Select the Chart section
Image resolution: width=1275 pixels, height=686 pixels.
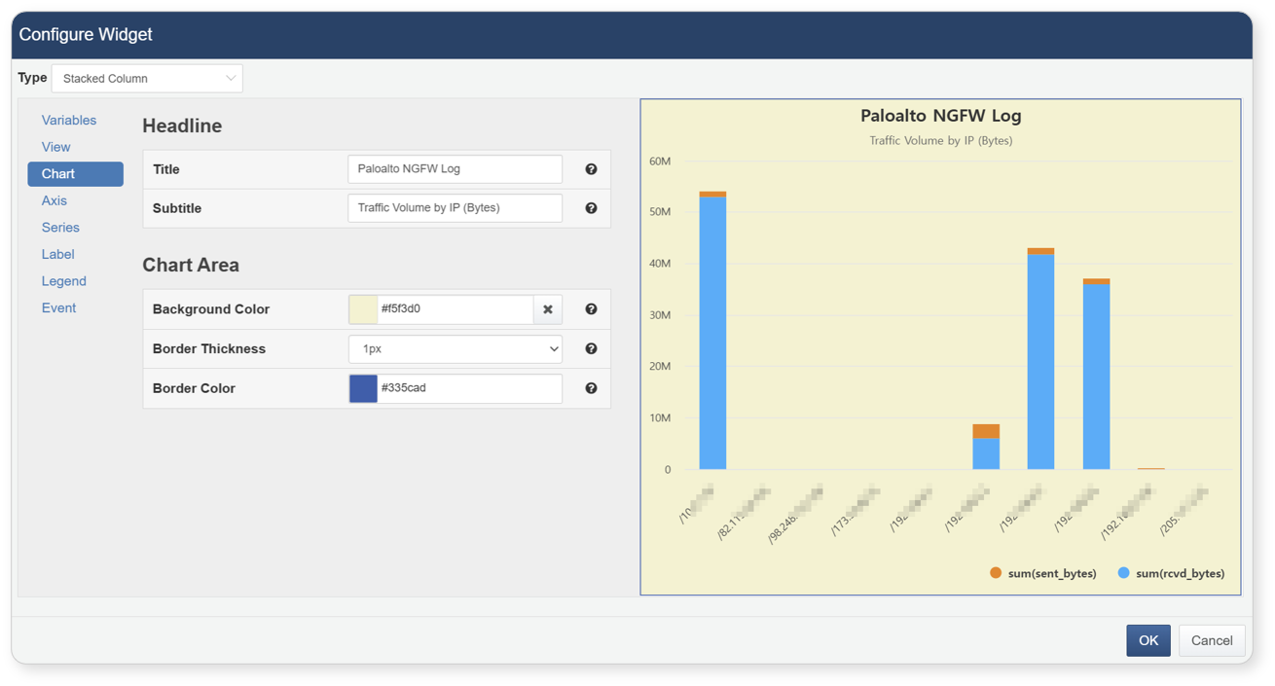[76, 174]
